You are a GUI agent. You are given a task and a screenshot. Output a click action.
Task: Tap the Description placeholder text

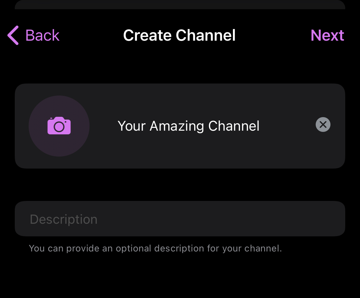[63, 219]
